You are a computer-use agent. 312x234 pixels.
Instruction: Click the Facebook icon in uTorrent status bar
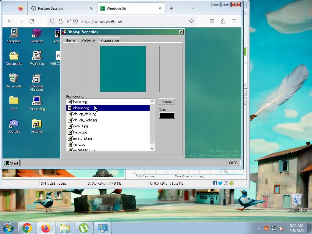coord(214,183)
